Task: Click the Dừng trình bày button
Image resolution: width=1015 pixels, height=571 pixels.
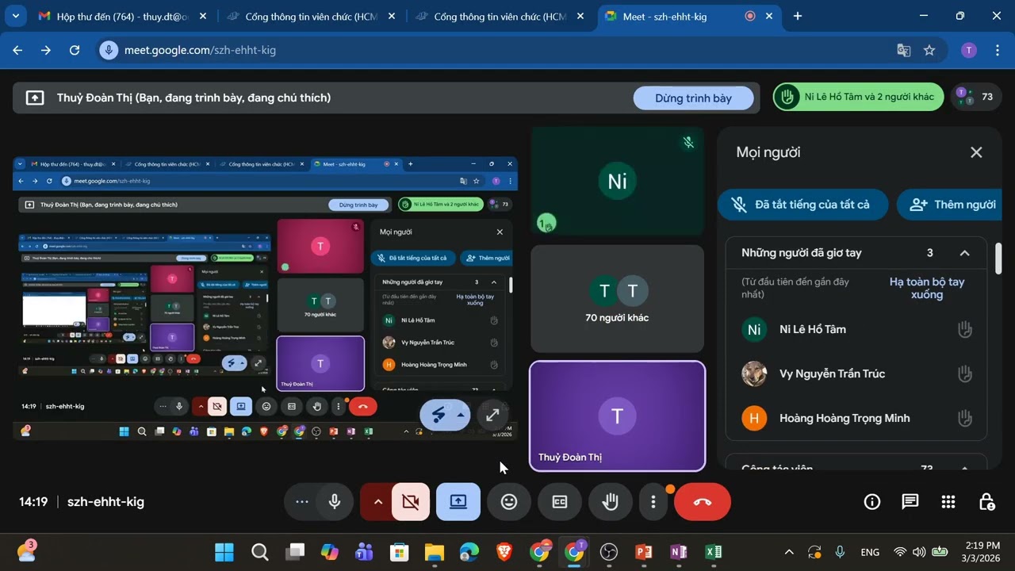Action: point(693,98)
